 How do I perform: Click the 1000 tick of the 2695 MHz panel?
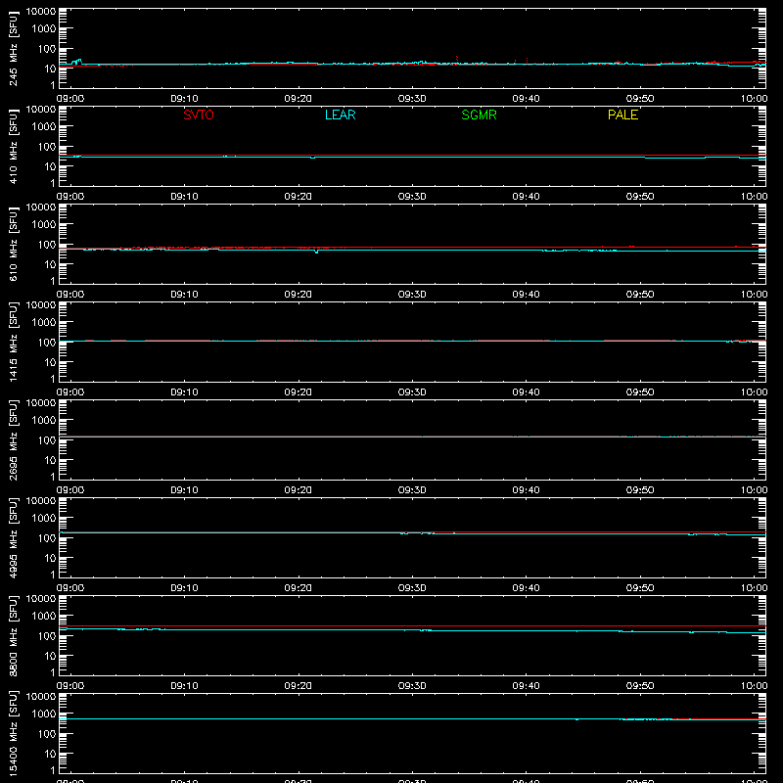point(44,421)
